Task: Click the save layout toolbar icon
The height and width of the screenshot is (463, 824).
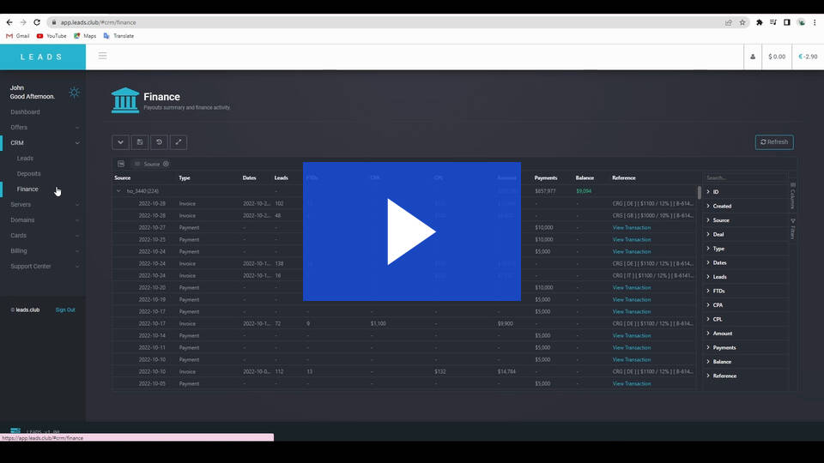Action: point(140,142)
